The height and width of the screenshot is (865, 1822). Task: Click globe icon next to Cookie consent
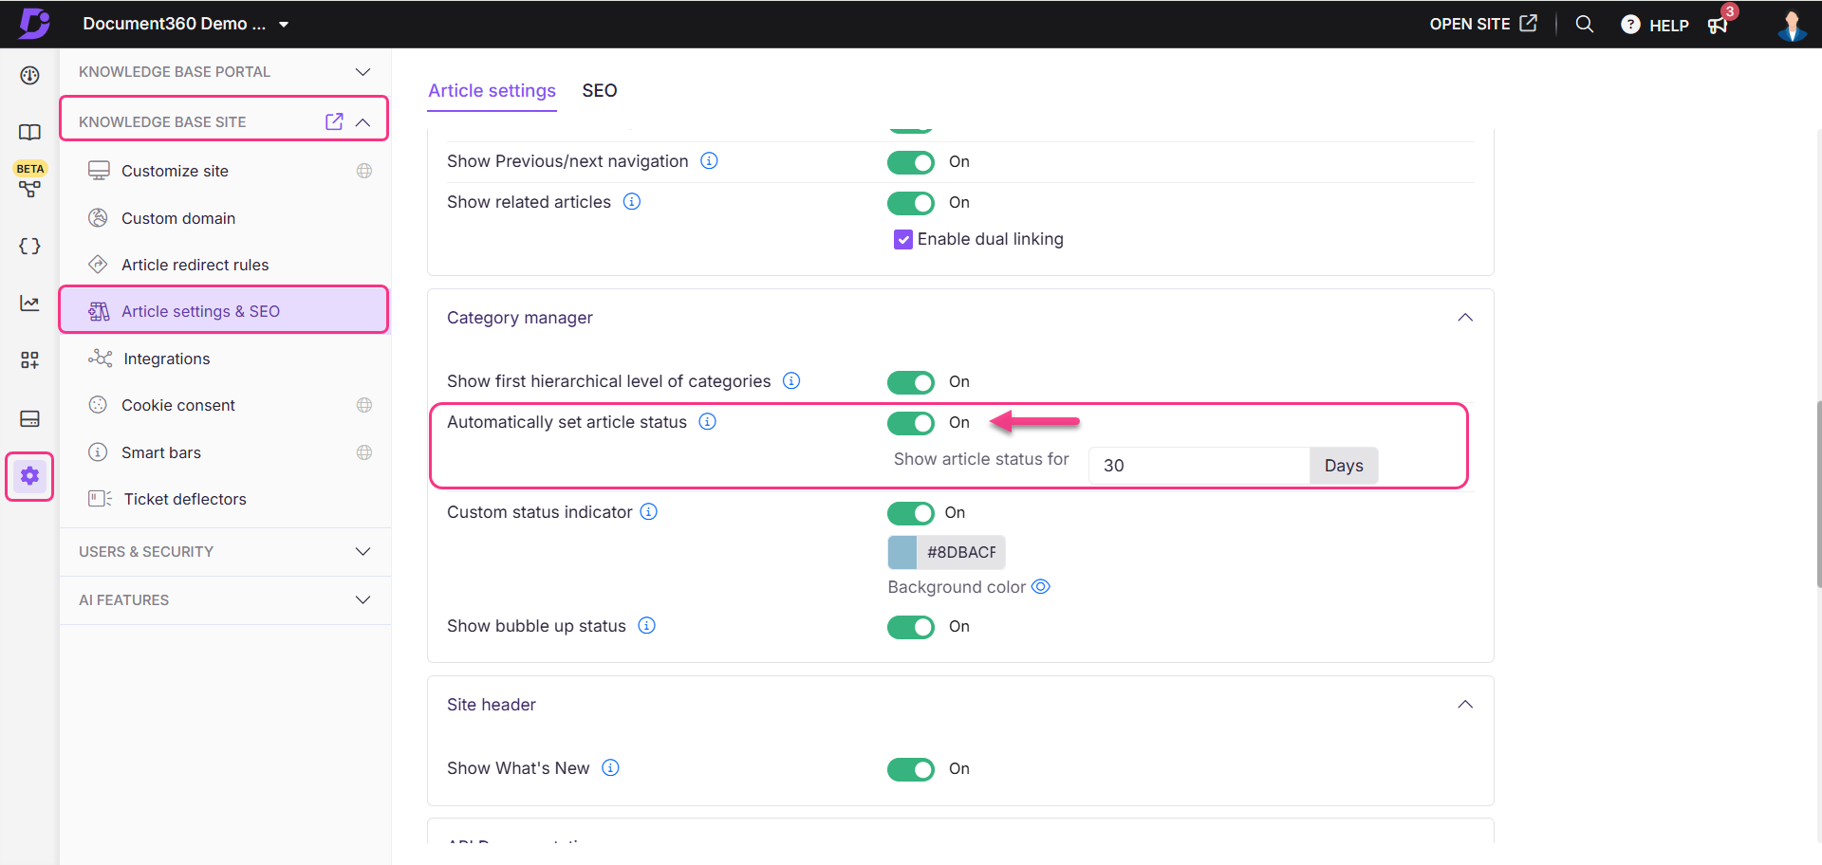pyautogui.click(x=364, y=405)
